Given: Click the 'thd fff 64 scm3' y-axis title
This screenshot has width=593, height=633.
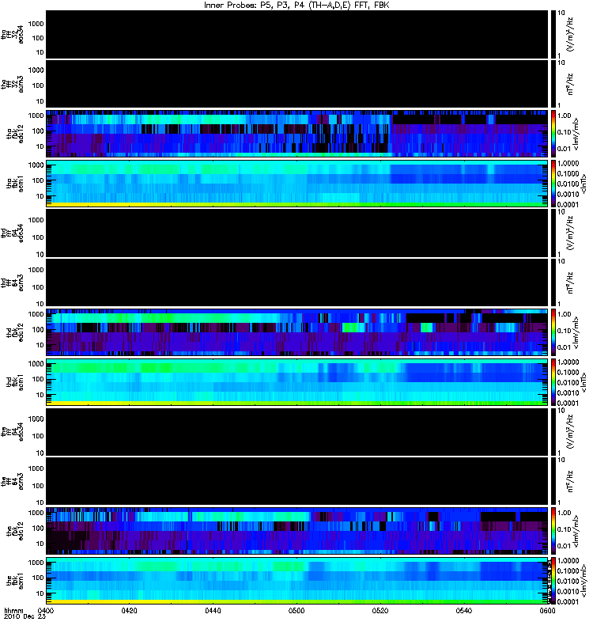Looking at the screenshot, I should [x=12, y=282].
